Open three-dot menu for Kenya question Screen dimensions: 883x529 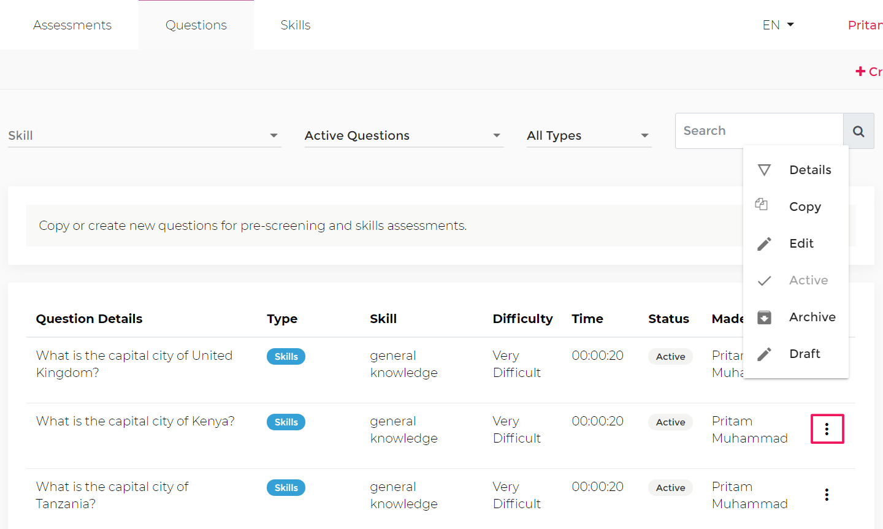click(827, 429)
